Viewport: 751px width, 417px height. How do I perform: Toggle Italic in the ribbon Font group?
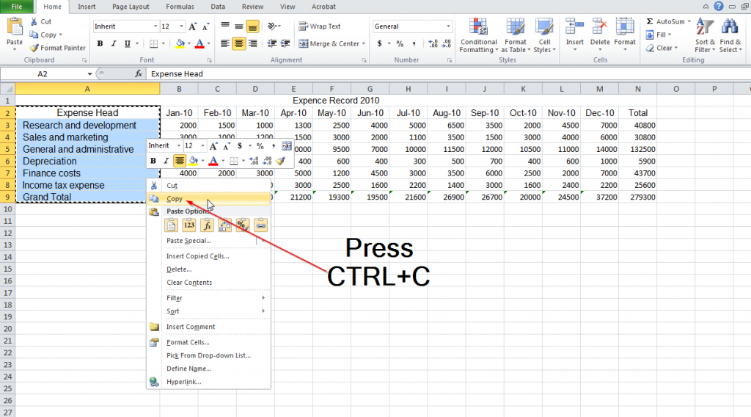[114, 43]
